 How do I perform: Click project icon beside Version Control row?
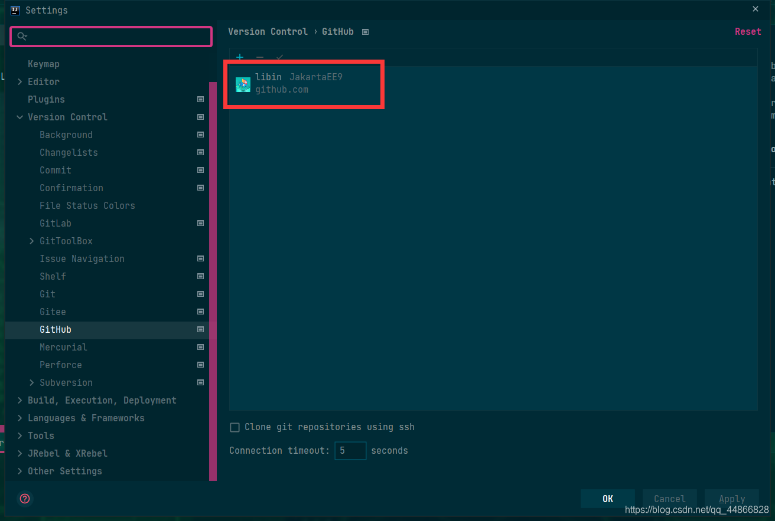201,117
